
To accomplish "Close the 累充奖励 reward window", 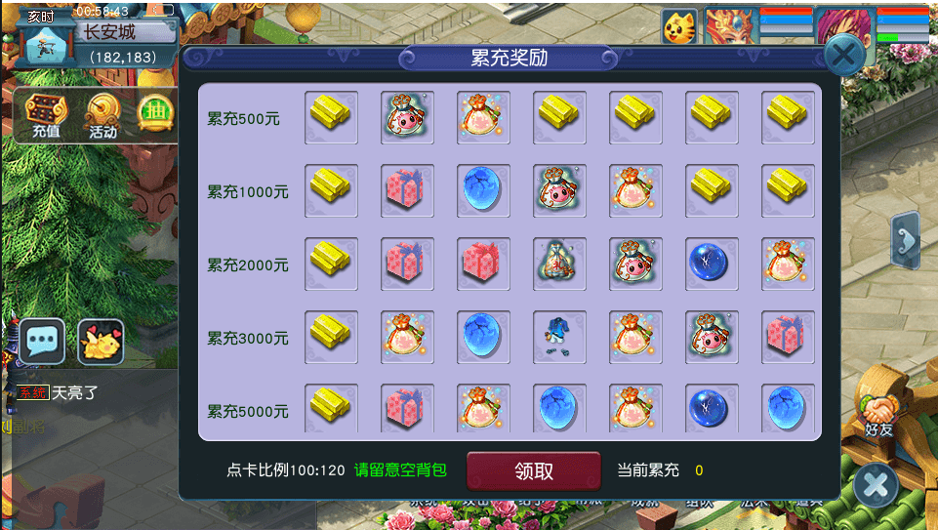I will click(x=844, y=55).
